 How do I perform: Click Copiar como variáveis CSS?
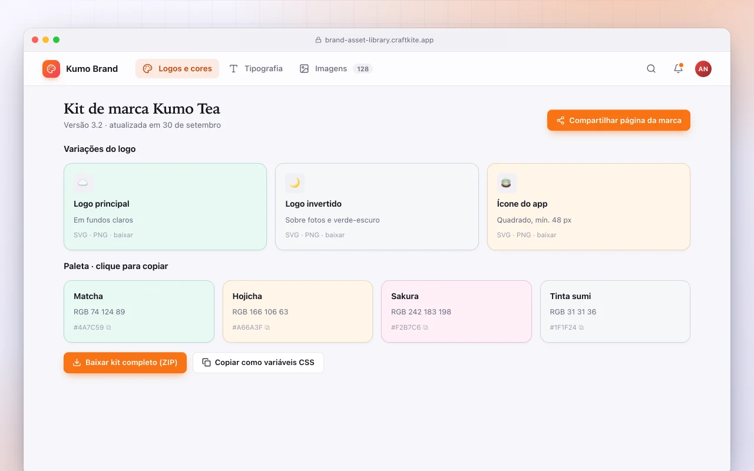pos(258,363)
